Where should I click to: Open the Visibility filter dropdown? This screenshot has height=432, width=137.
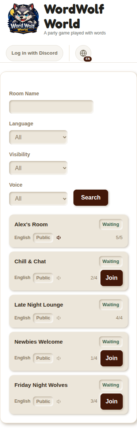38,168
